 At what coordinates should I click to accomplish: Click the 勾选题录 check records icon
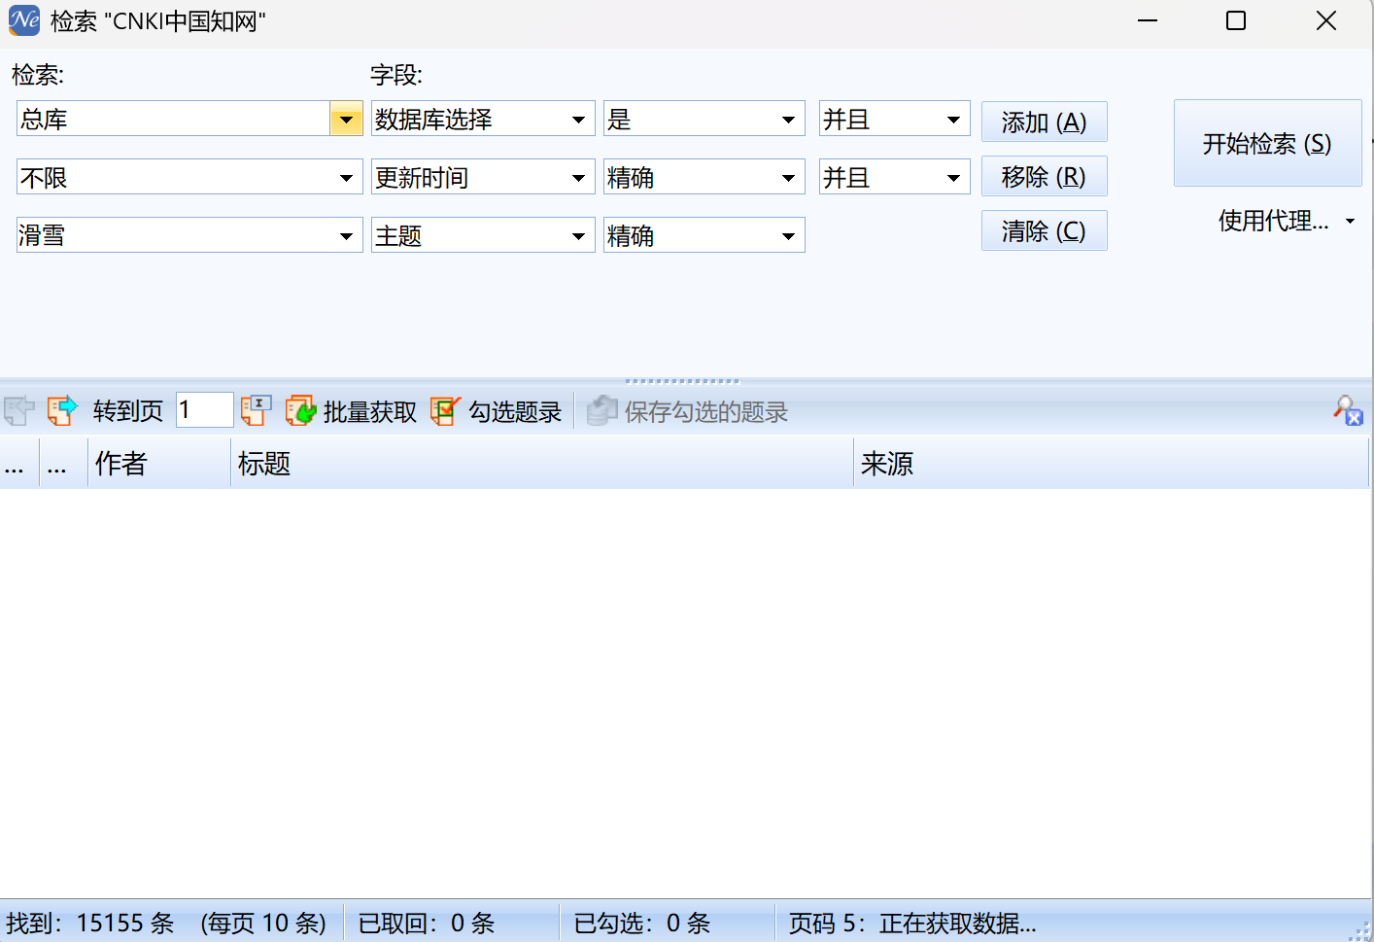click(x=445, y=410)
